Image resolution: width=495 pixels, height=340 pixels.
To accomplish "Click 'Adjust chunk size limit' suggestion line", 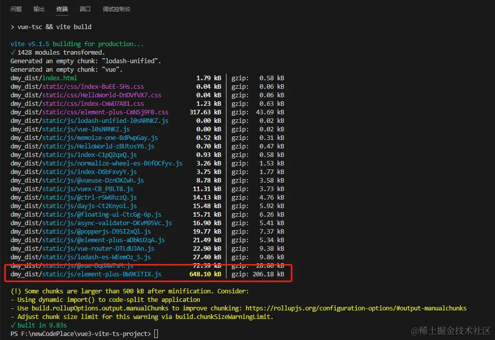I will (142, 317).
